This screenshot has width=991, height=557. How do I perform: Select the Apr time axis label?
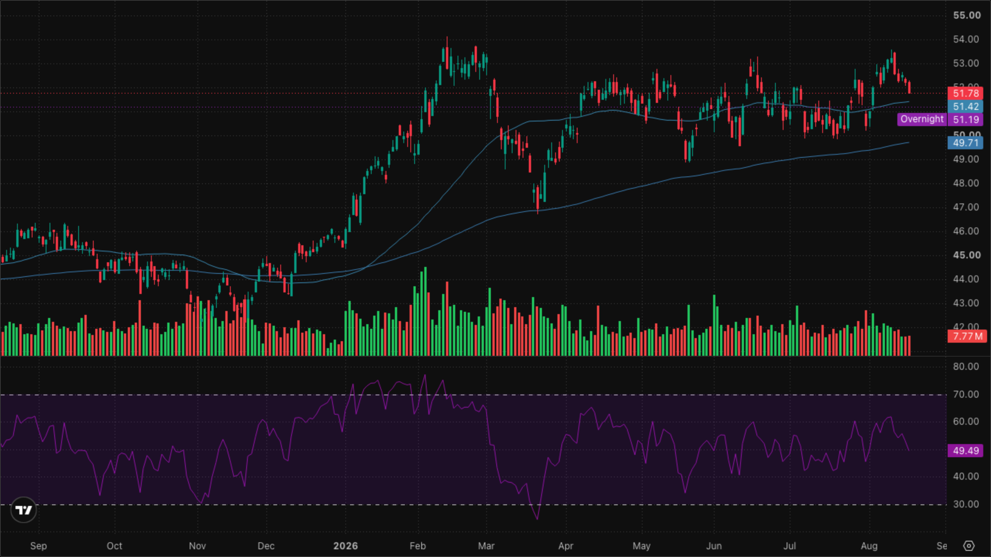pos(566,546)
